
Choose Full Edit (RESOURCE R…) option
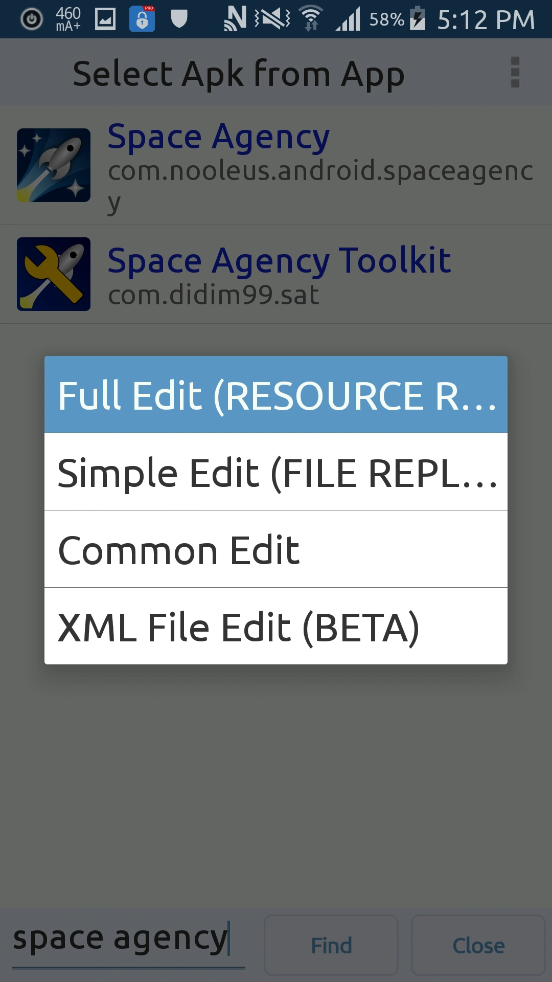pyautogui.click(x=276, y=395)
